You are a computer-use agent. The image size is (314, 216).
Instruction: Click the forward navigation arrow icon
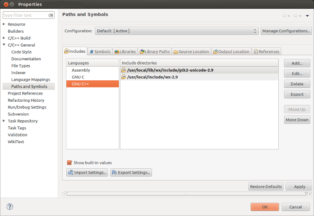click(x=296, y=16)
